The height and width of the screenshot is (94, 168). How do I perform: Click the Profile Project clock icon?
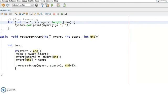point(64,5)
